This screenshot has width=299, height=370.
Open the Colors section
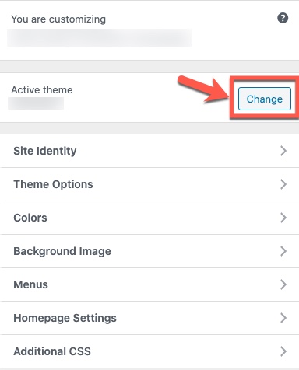pyautogui.click(x=149, y=218)
